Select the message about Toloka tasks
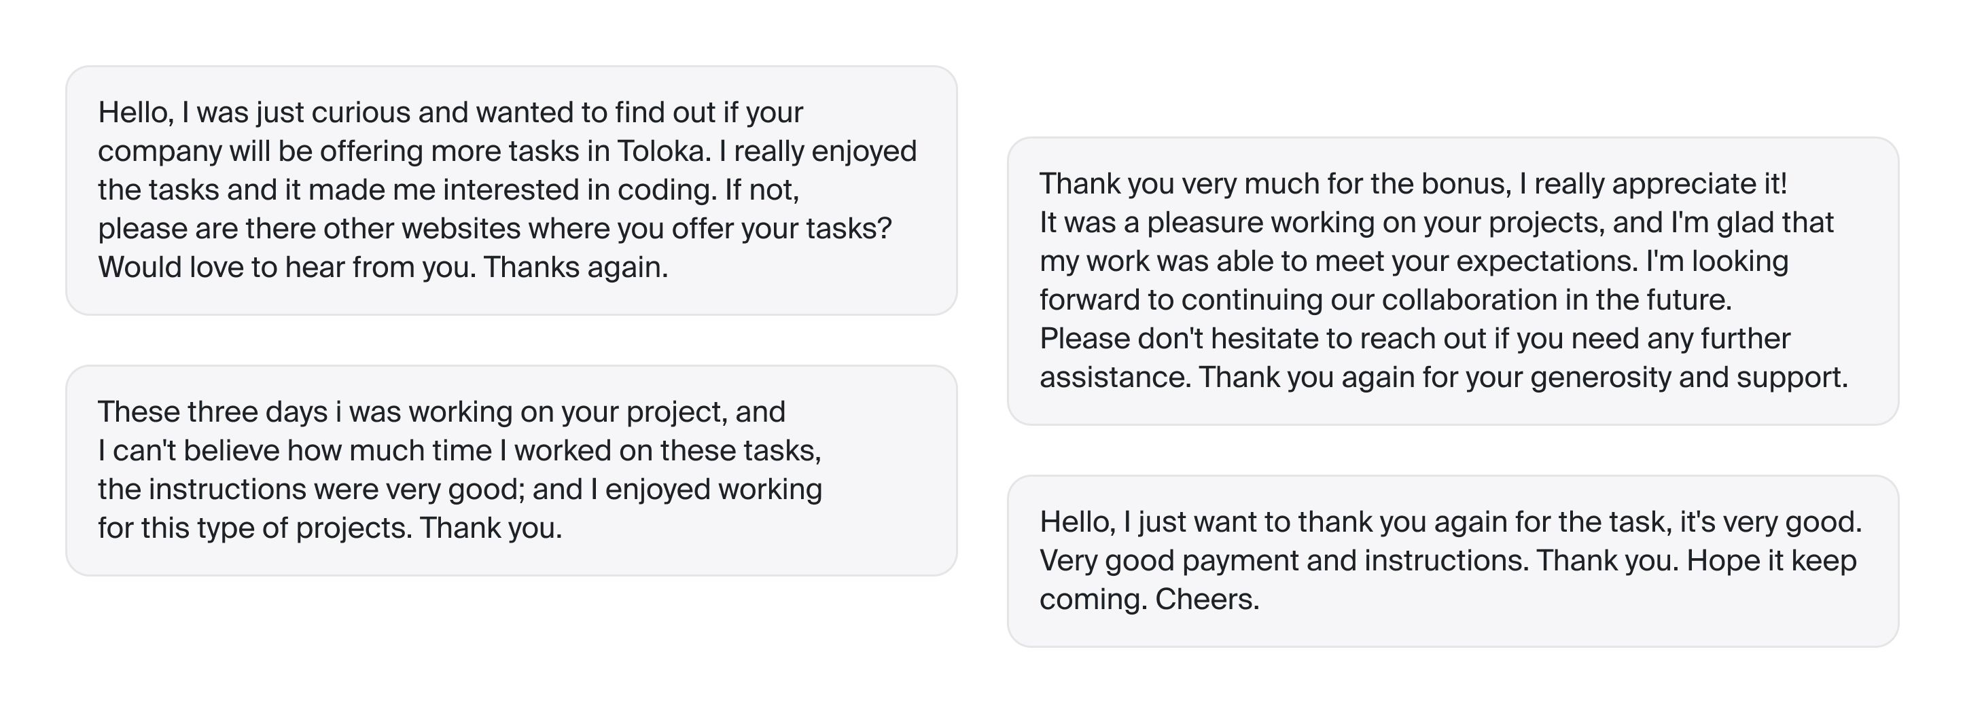 (x=511, y=190)
